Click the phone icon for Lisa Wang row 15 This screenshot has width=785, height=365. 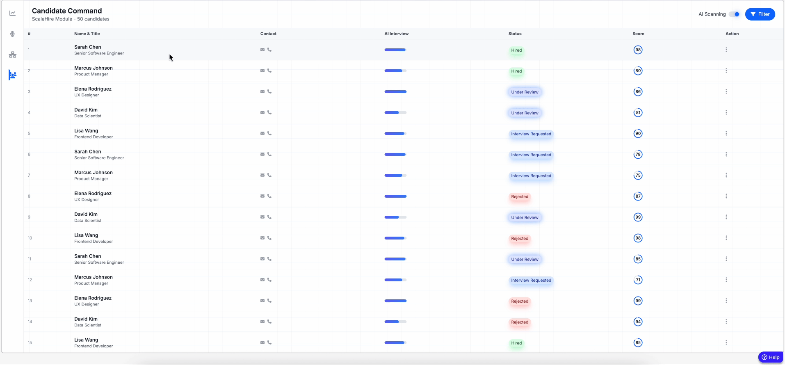pyautogui.click(x=269, y=342)
